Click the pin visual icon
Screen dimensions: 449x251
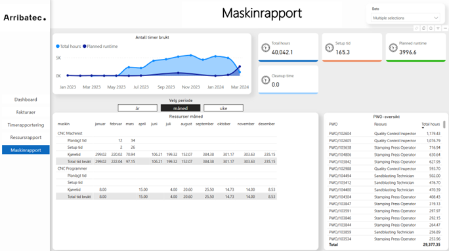[x=417, y=28]
